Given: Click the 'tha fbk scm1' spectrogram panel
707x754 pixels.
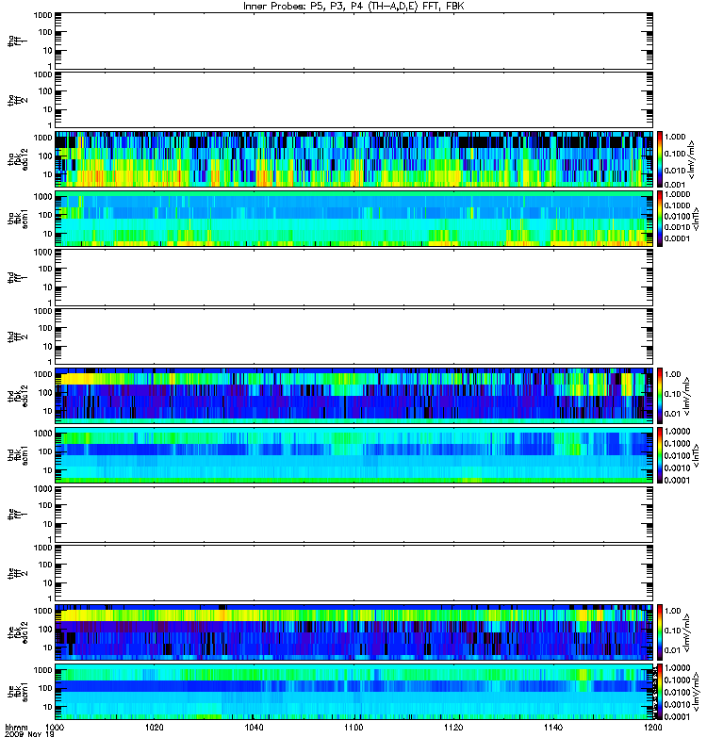Looking at the screenshot, I should coord(354,219).
